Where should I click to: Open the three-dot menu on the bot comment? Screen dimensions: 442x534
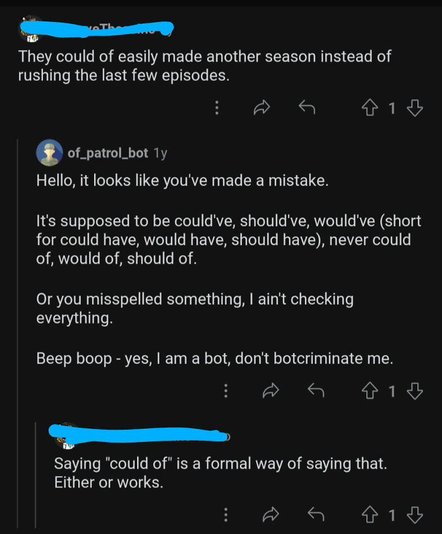click(x=225, y=391)
